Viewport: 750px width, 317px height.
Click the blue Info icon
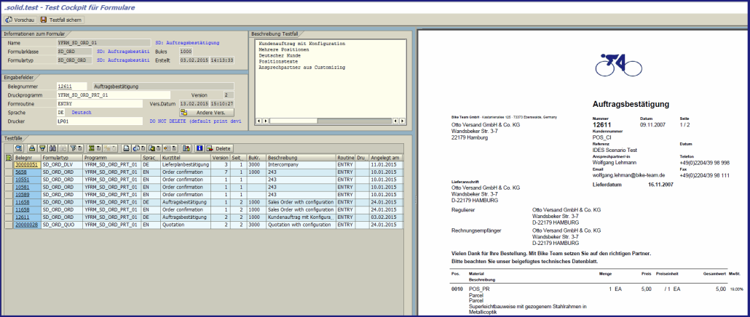click(200, 148)
